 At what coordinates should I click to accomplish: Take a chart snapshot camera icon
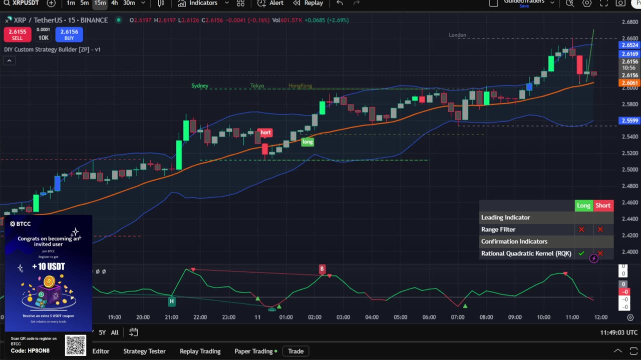(620, 3)
